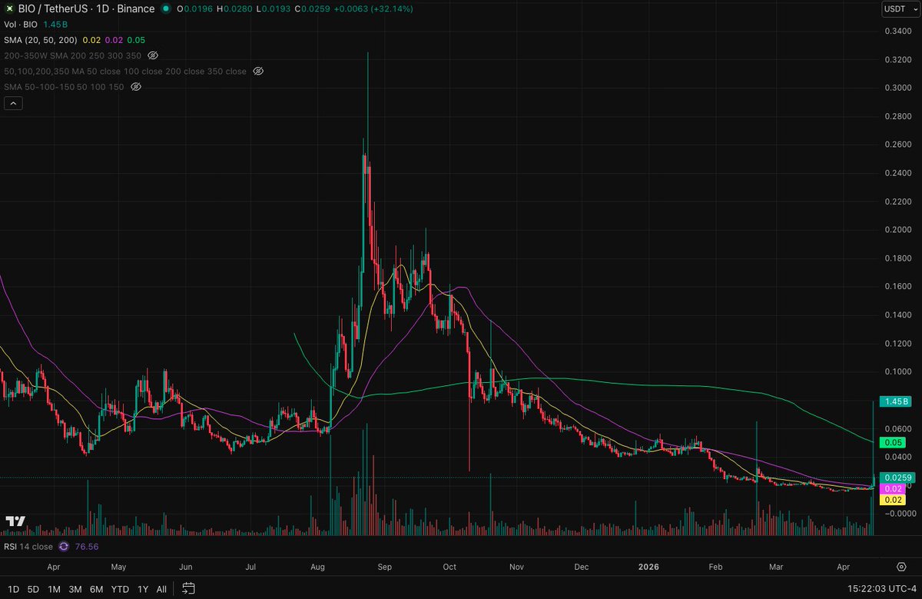
Task: Click the high price H 0.0280
Action: click(233, 9)
